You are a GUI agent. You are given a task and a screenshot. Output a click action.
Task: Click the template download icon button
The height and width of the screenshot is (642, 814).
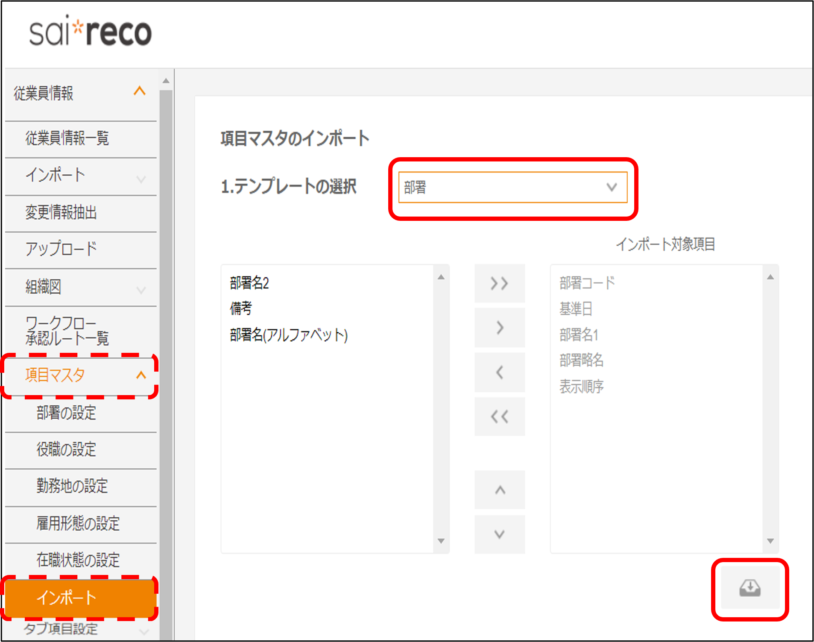tap(750, 588)
